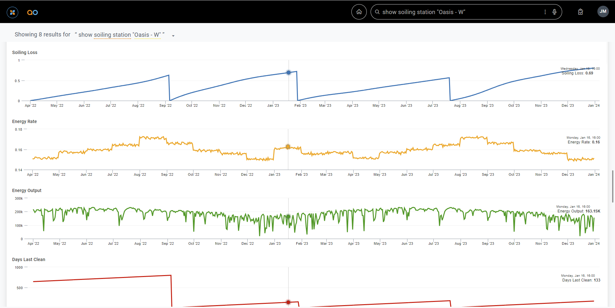
Task: Click the AO logo in header
Action: (32, 12)
